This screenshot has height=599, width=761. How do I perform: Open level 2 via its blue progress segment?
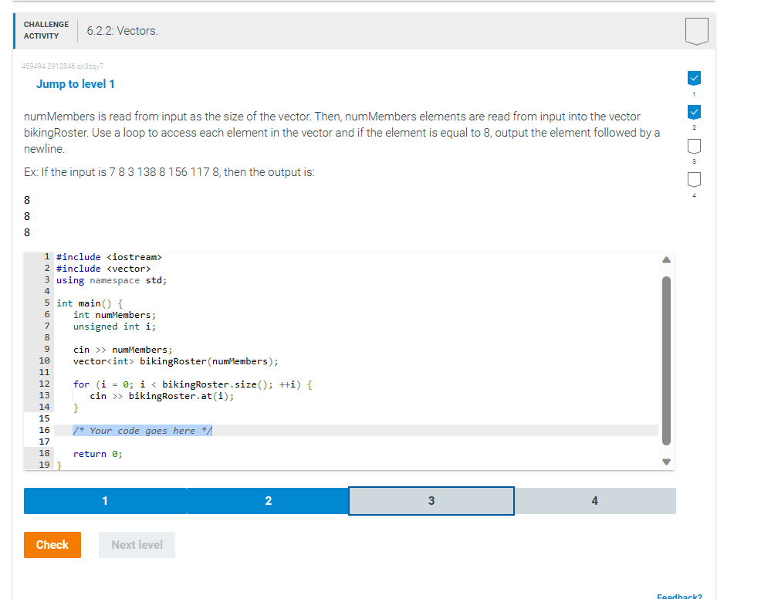click(x=268, y=500)
